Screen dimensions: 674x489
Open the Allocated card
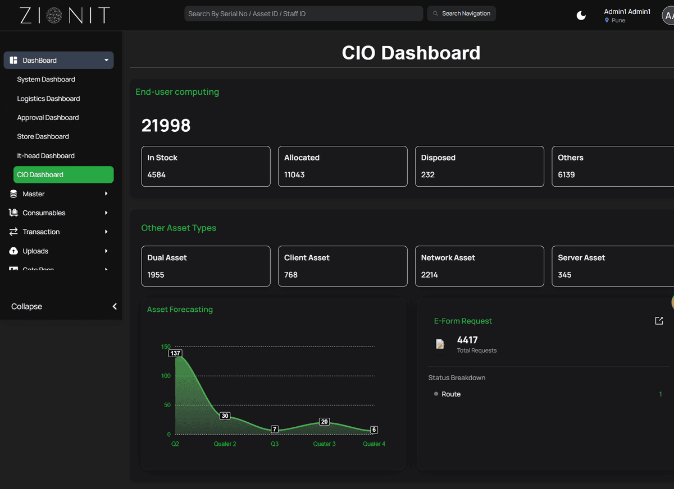tap(343, 167)
